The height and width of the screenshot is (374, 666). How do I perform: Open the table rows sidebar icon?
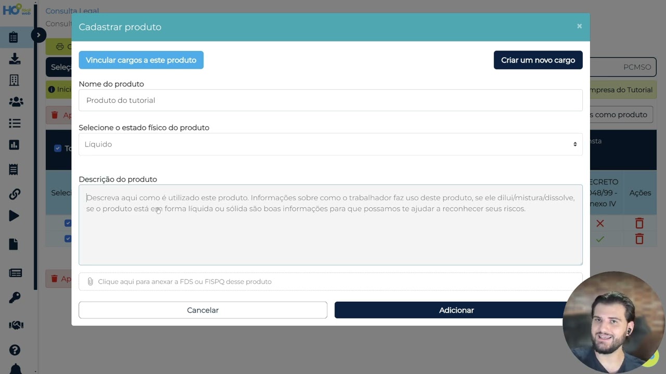(x=16, y=273)
